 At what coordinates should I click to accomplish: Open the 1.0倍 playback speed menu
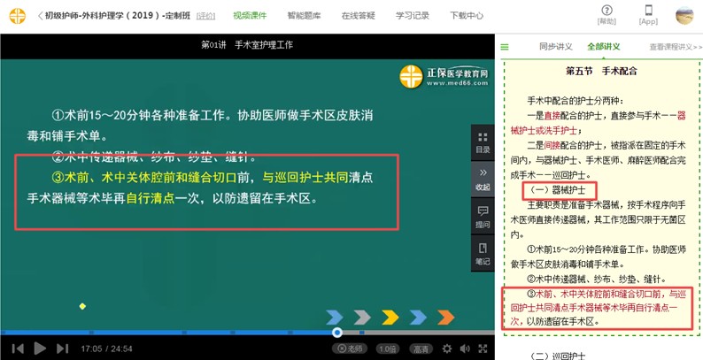[387, 349]
